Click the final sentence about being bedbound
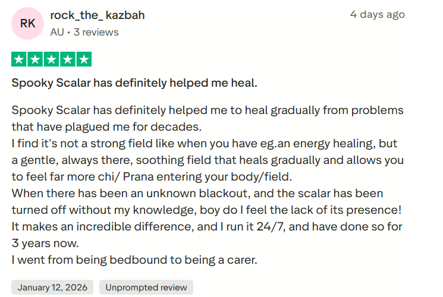The width and height of the screenshot is (443, 297). point(134,260)
